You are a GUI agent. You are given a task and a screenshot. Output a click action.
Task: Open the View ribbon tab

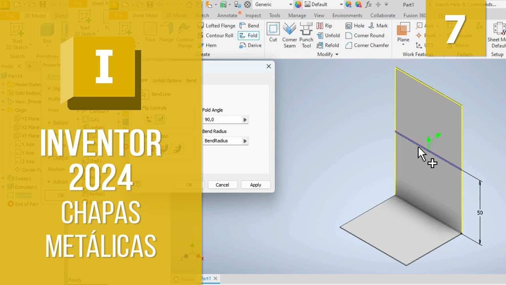point(319,15)
